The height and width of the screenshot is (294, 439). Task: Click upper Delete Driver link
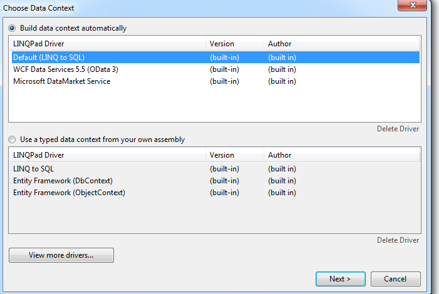pyautogui.click(x=398, y=129)
